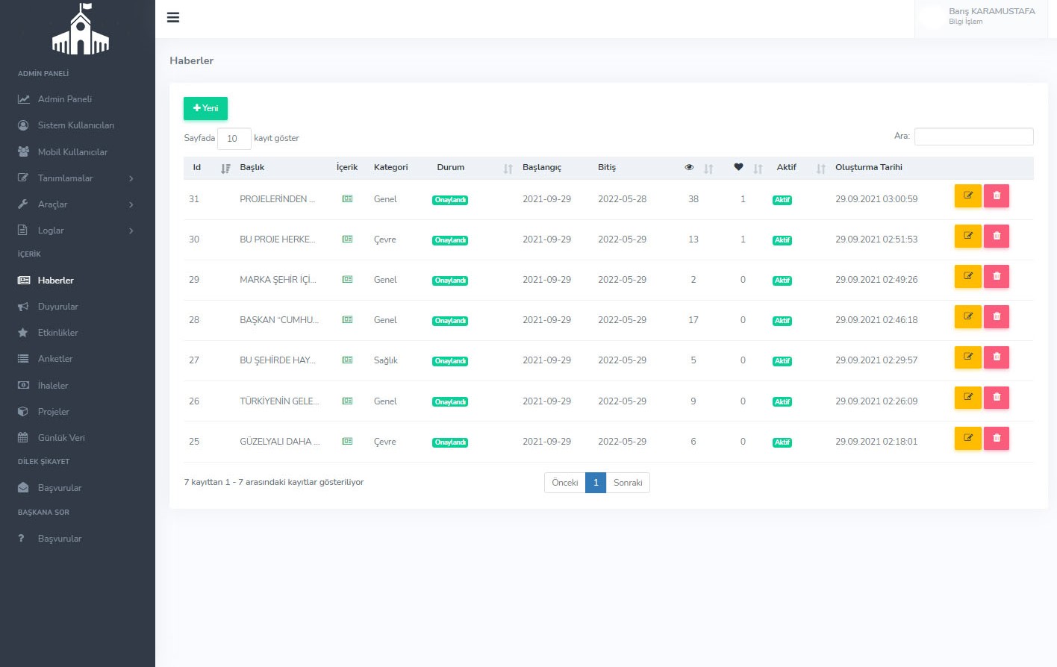The image size is (1057, 667).
Task: Toggle Aktif badge for Id 28 row
Action: [x=782, y=321]
